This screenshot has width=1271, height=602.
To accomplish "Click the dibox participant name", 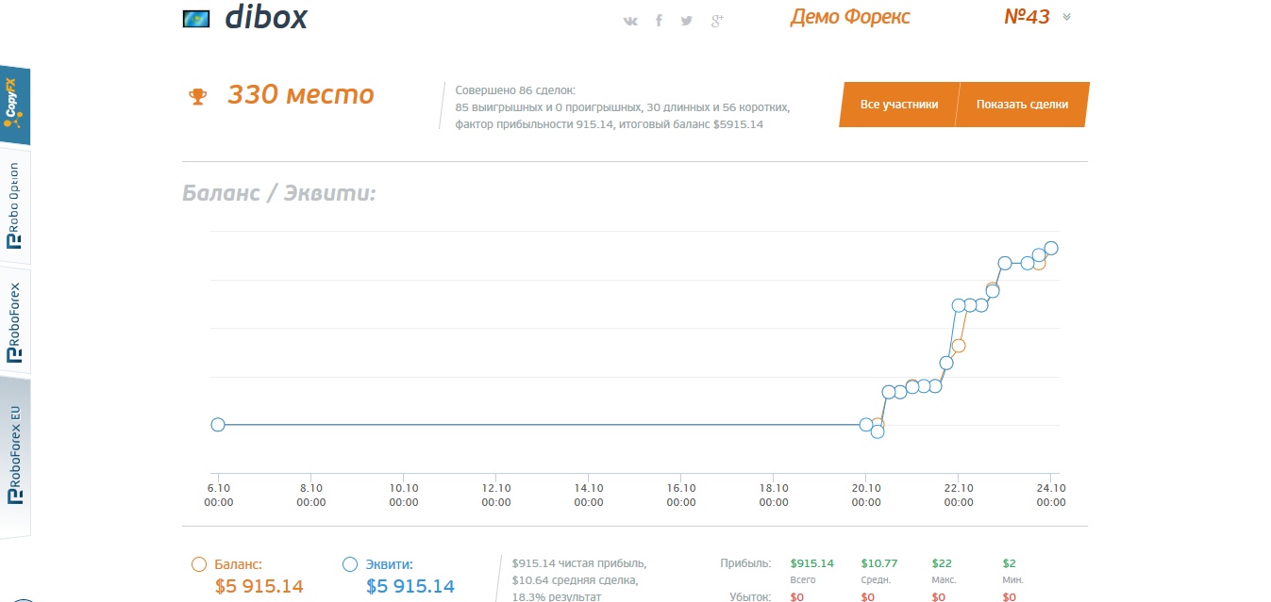I will click(266, 18).
